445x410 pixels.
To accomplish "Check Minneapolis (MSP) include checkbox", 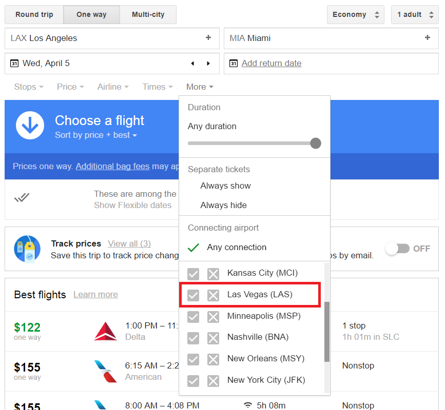I will [x=194, y=317].
